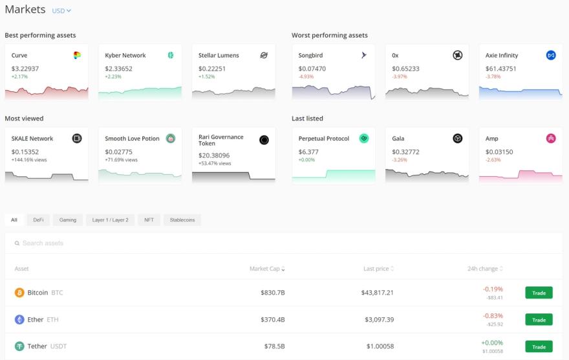
Task: Open the Amp chart thumbnail
Action: click(521, 175)
